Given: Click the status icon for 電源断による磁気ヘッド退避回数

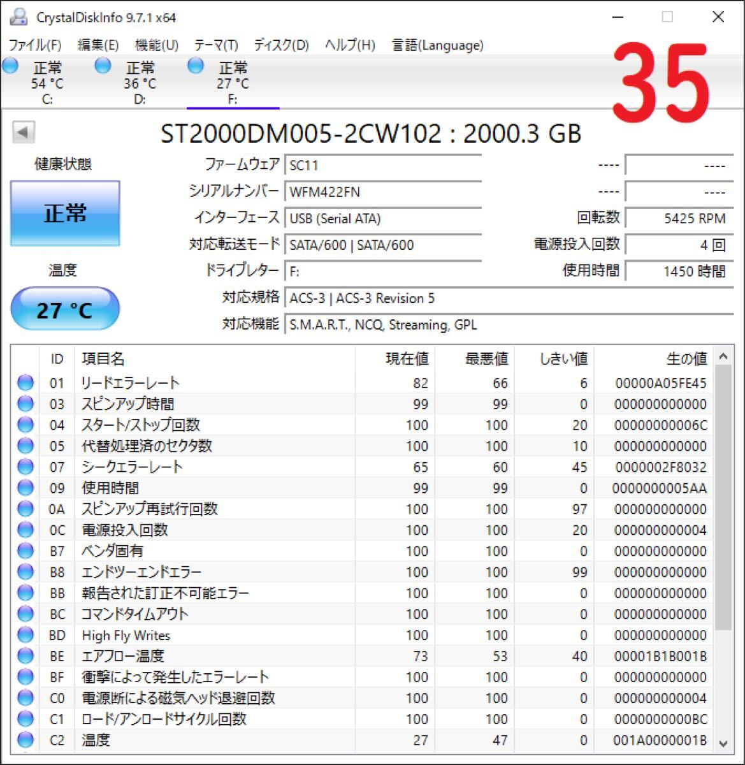Looking at the screenshot, I should coord(25,698).
